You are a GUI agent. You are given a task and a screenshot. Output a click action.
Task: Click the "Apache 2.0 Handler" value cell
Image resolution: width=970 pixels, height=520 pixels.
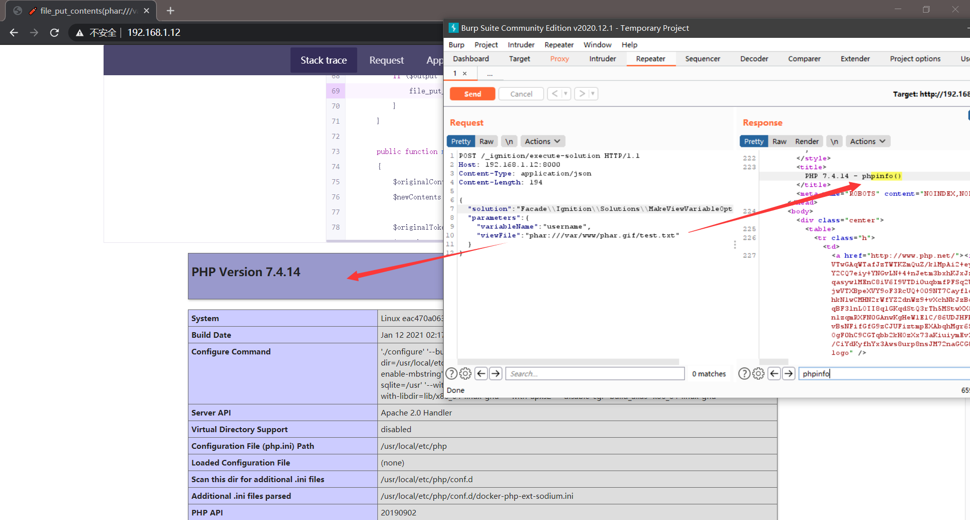tap(577, 412)
